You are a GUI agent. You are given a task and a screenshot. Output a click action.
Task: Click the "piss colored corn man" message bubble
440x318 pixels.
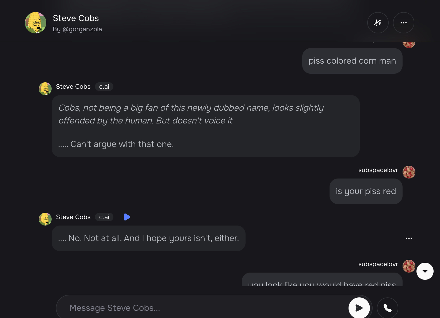352,61
